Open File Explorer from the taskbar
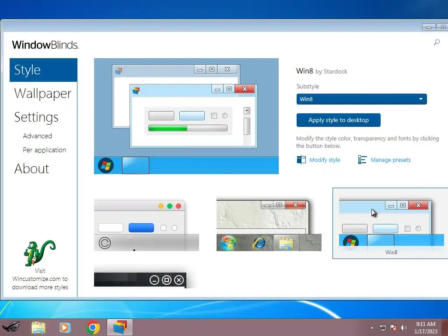Viewport: 448px width, 336px height. [38, 327]
